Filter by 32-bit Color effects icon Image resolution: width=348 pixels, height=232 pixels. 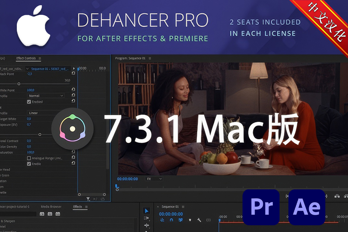[x=50, y=214]
